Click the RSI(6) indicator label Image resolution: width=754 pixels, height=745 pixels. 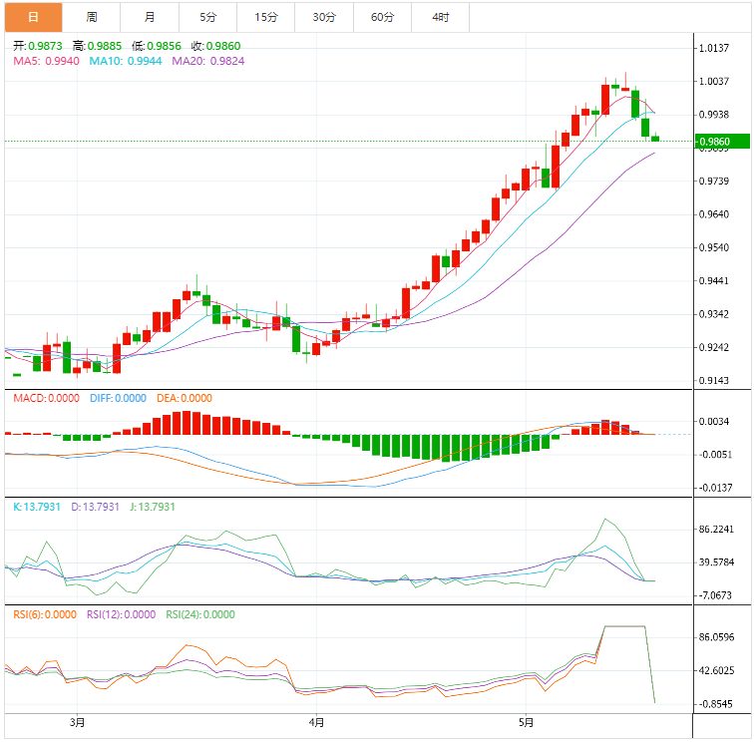[x=44, y=614]
